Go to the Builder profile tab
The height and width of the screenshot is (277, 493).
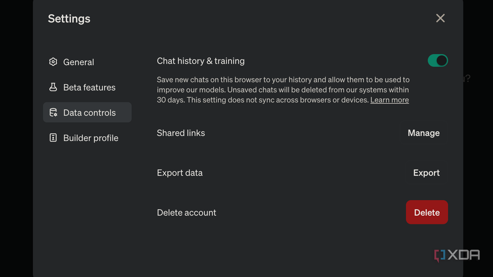(x=91, y=138)
